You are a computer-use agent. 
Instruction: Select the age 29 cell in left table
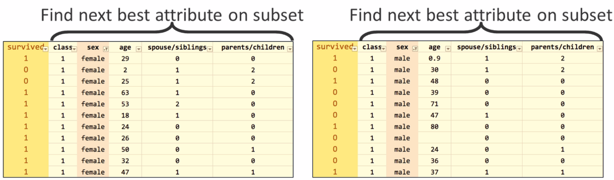[125, 59]
